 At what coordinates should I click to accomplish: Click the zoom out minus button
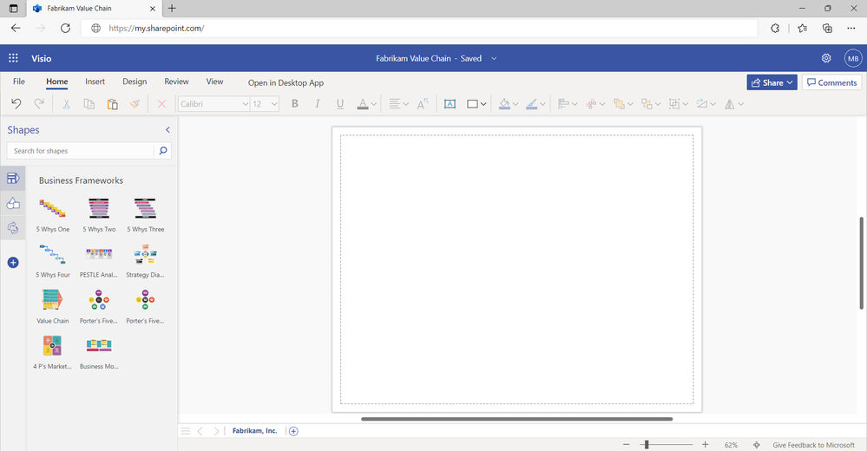(x=626, y=444)
